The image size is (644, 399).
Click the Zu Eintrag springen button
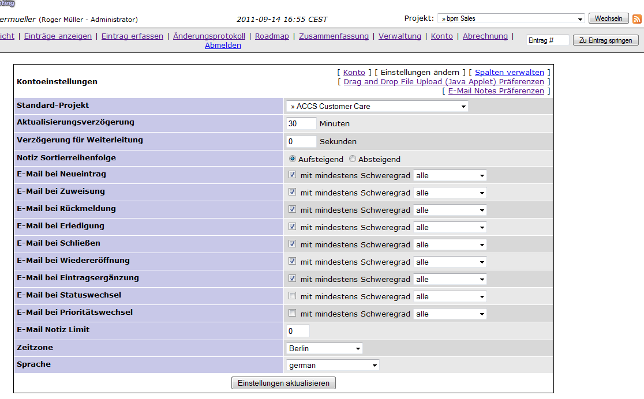point(606,40)
